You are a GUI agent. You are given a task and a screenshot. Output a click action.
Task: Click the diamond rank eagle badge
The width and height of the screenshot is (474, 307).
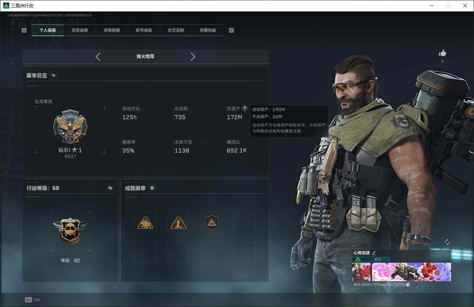pyautogui.click(x=70, y=126)
